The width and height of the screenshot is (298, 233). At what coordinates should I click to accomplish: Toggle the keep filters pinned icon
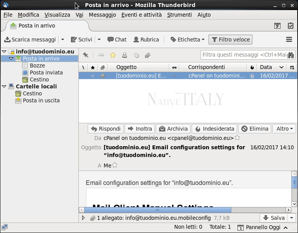pyautogui.click(x=86, y=55)
